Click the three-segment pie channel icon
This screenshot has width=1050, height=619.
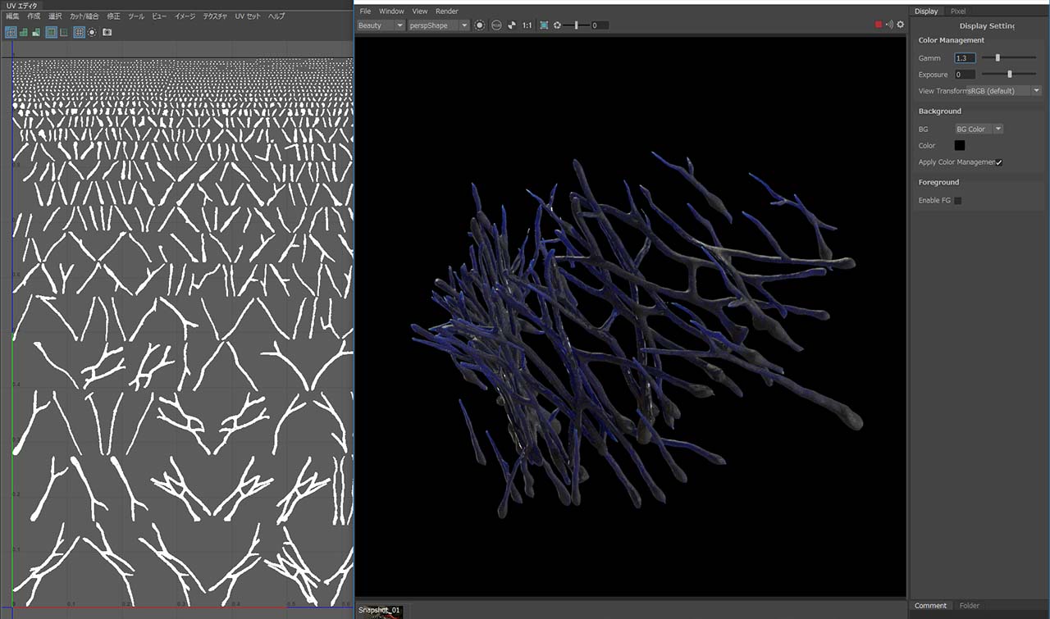tap(513, 25)
